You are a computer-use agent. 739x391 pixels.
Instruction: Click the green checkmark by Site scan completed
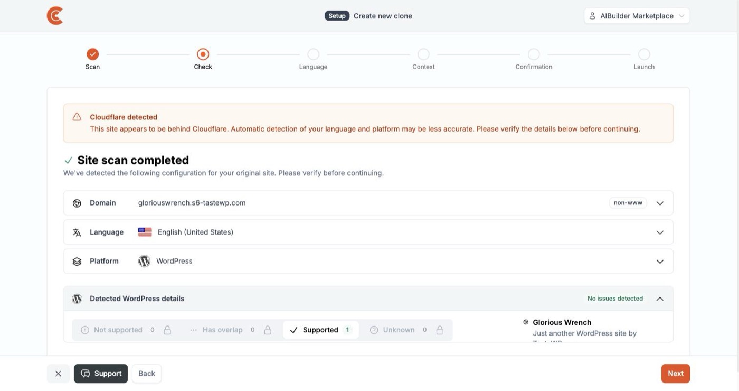(x=68, y=160)
